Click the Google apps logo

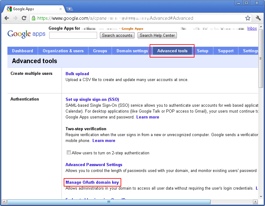point(26,34)
